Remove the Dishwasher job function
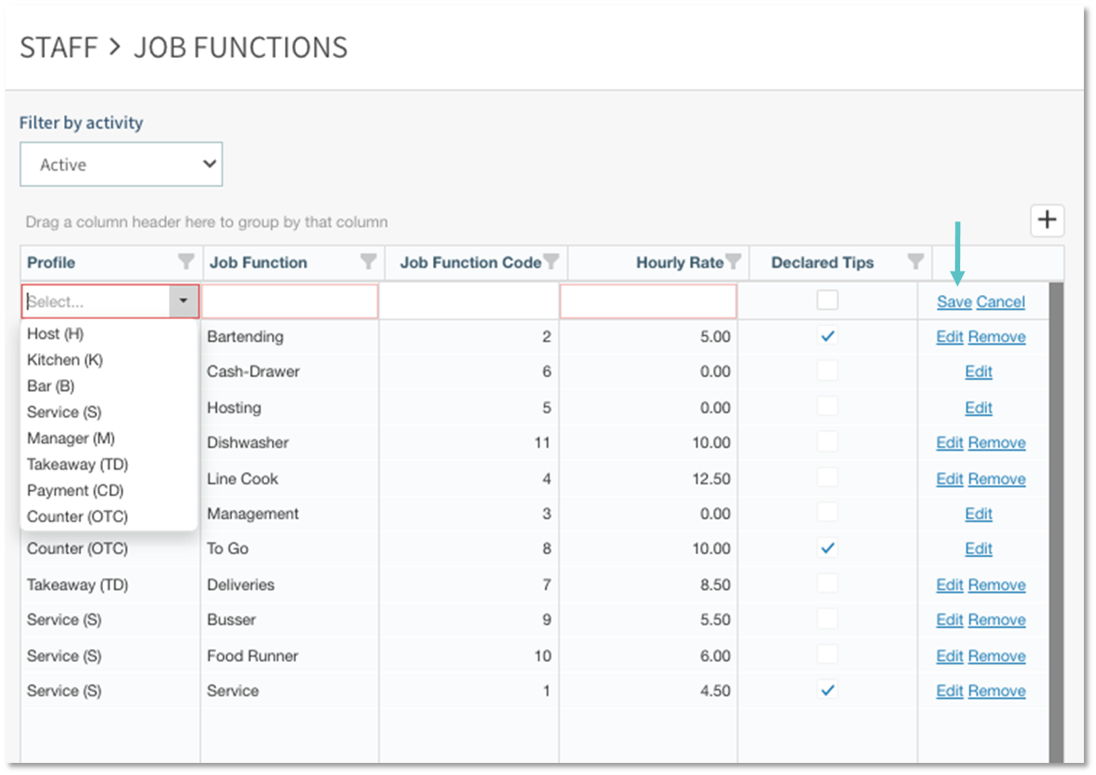This screenshot has height=775, width=1096. [x=996, y=443]
